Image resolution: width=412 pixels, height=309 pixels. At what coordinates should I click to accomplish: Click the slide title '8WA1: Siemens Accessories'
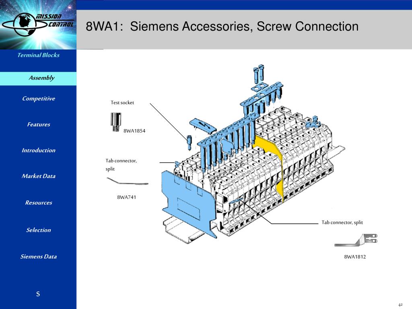(222, 26)
